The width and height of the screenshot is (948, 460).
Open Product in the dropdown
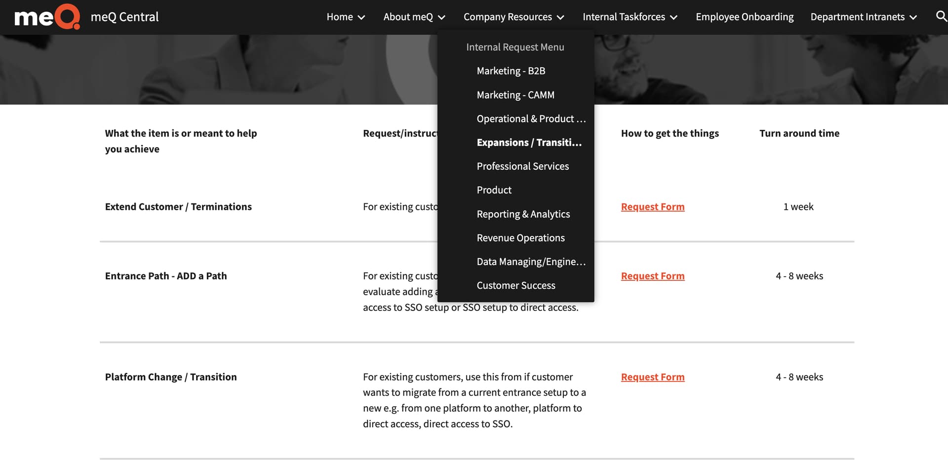tap(494, 190)
